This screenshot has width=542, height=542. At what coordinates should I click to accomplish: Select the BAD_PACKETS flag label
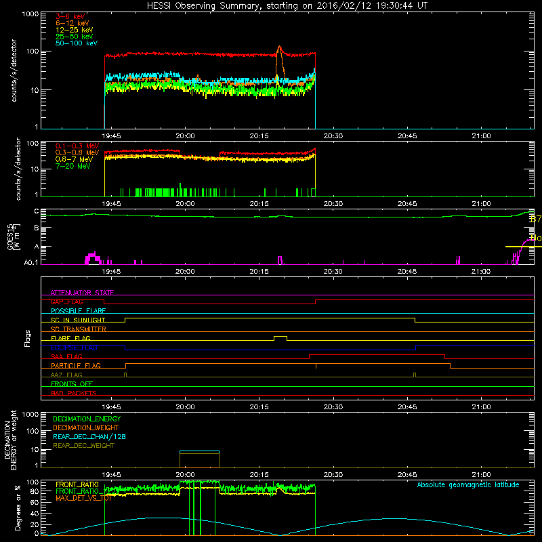tap(74, 393)
